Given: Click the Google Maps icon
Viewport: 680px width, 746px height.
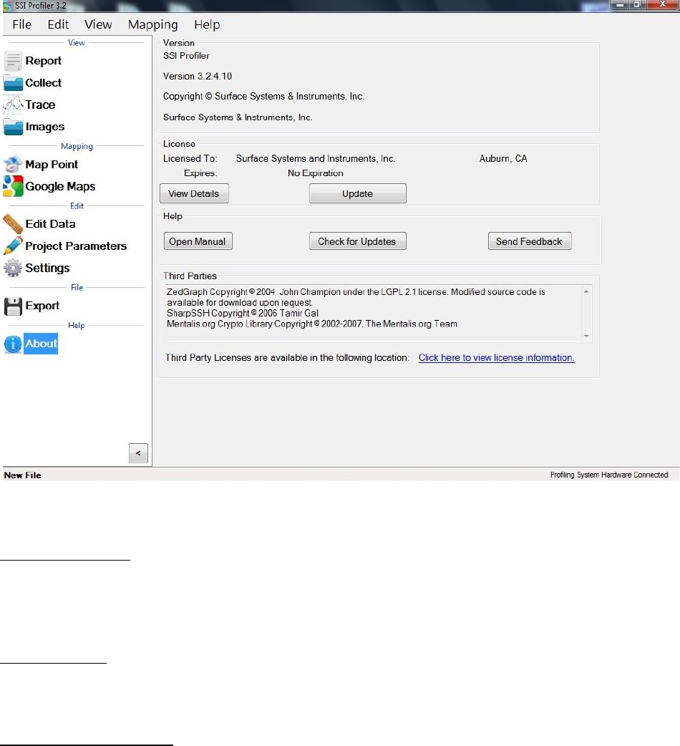Looking at the screenshot, I should pyautogui.click(x=13, y=186).
